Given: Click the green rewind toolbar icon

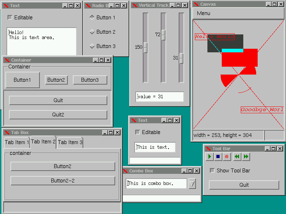Looking at the screenshot, I should pos(237,157).
